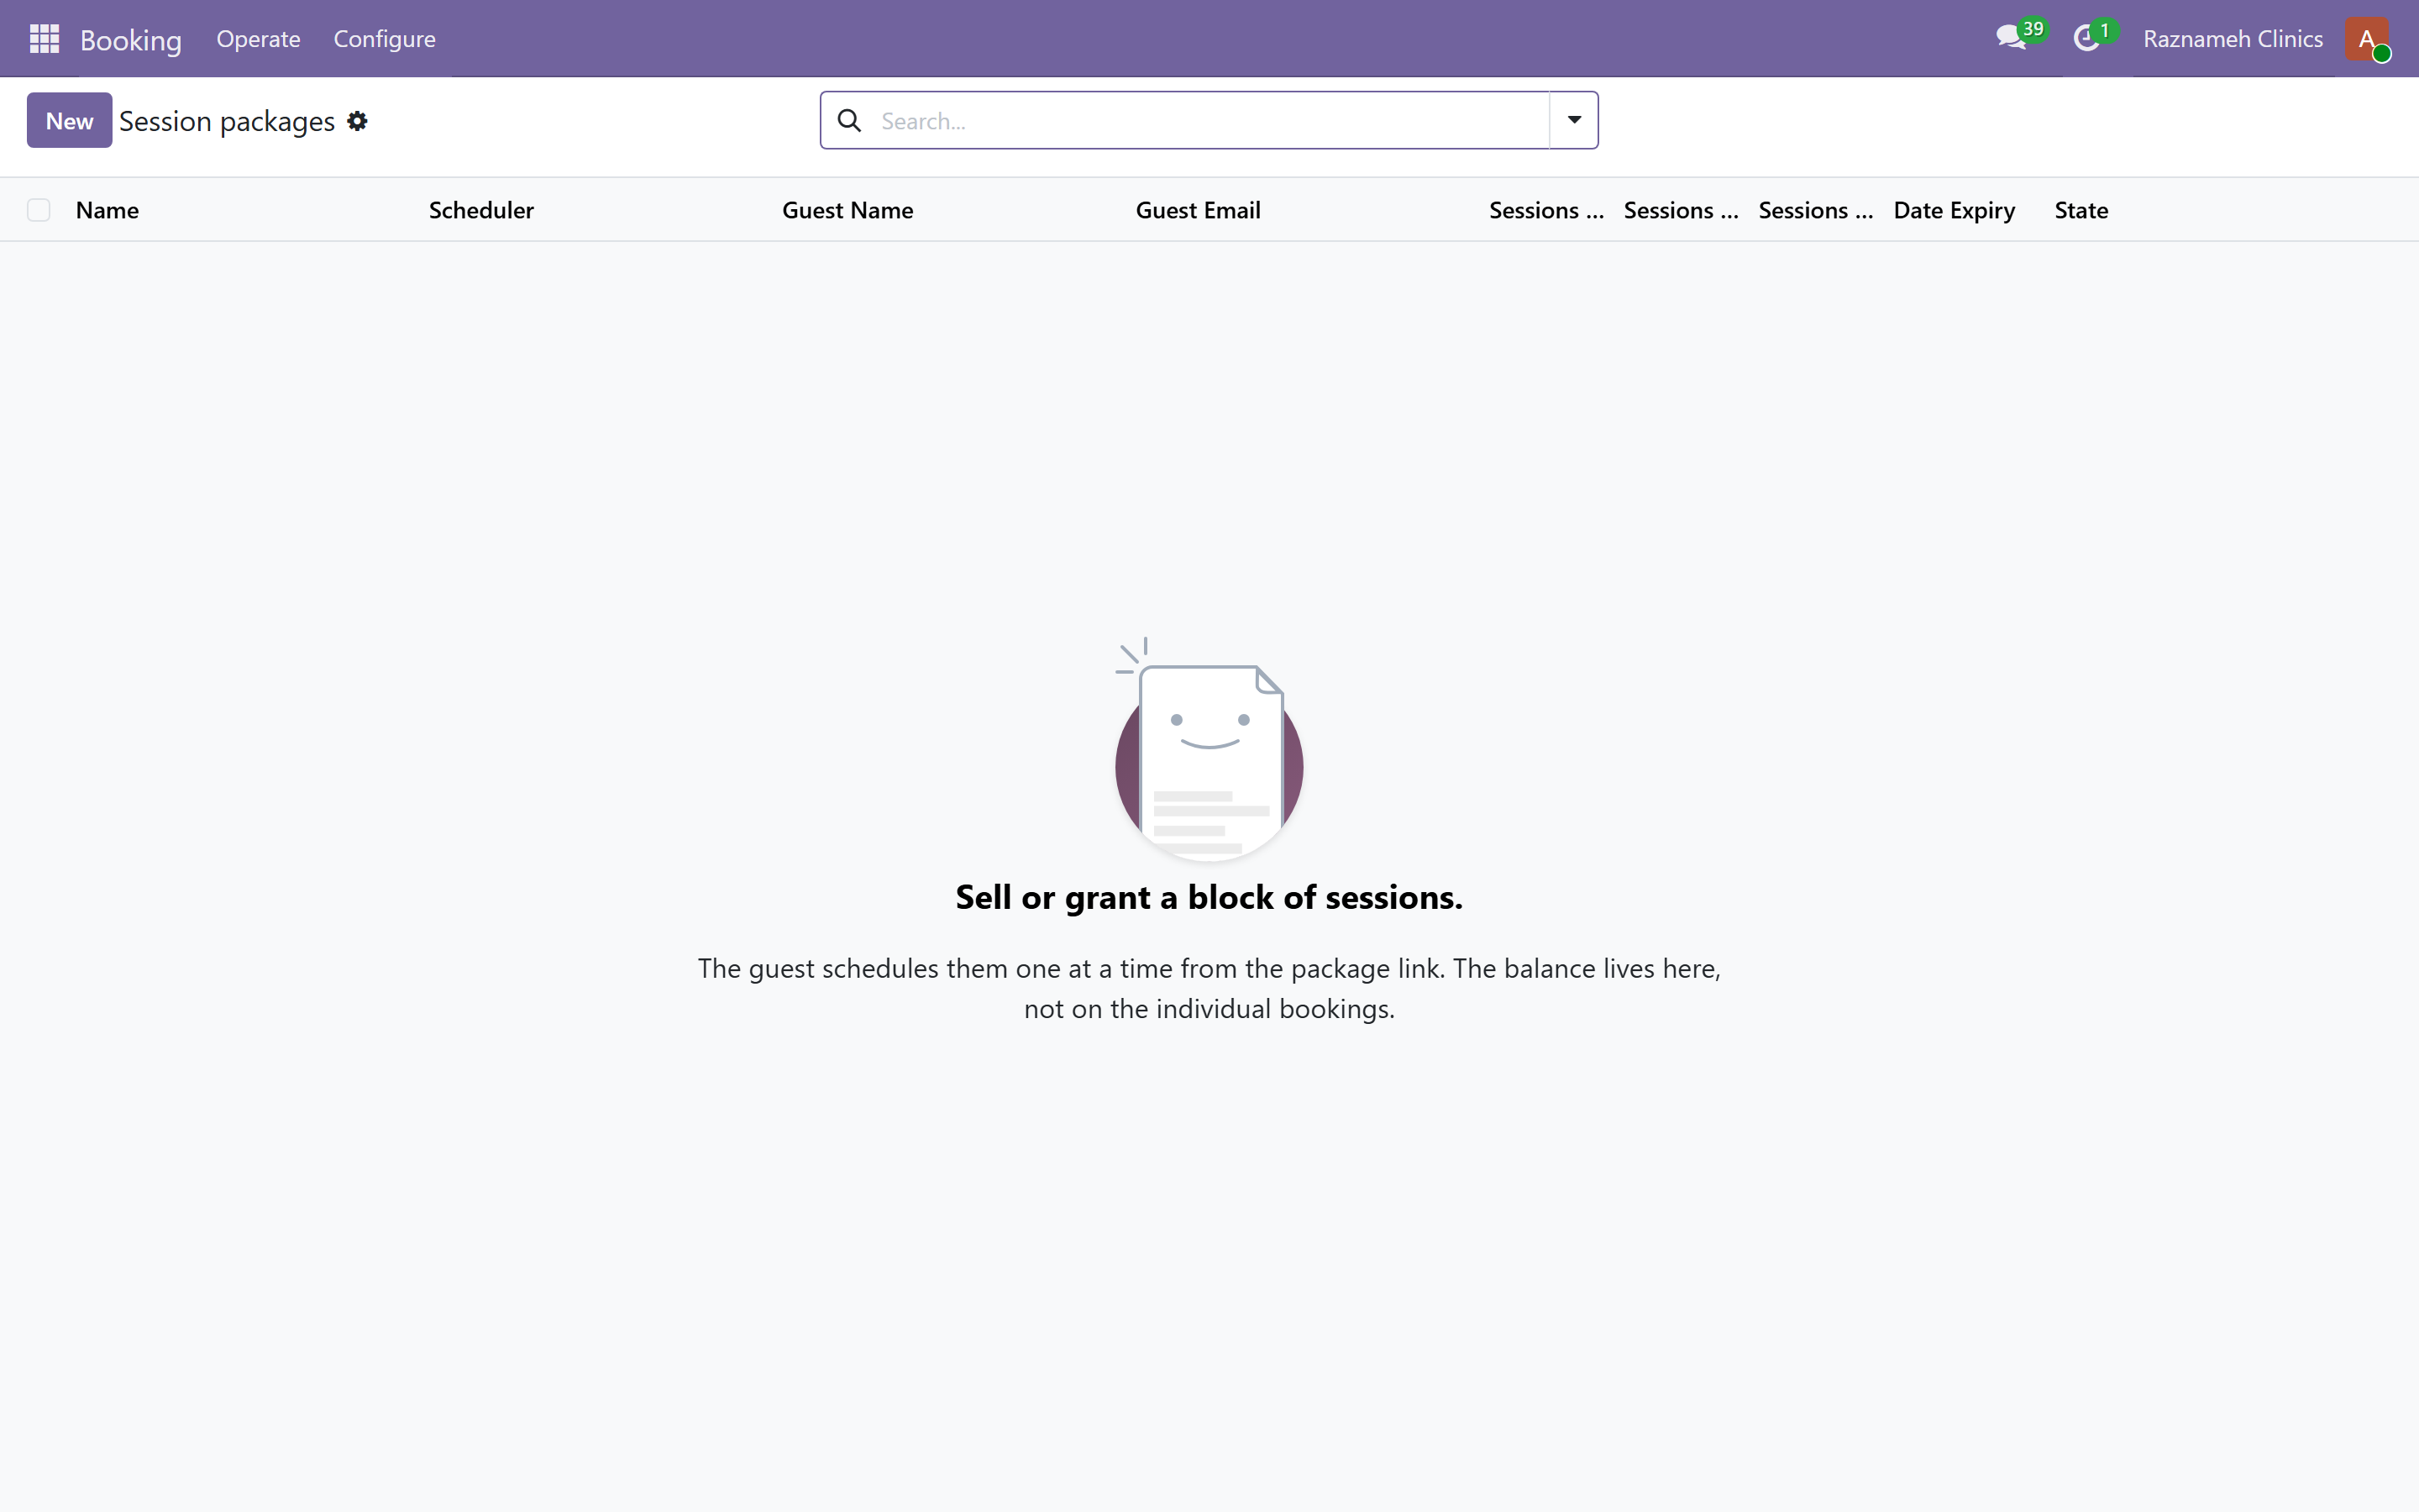Go to the Booking app home

point(131,40)
